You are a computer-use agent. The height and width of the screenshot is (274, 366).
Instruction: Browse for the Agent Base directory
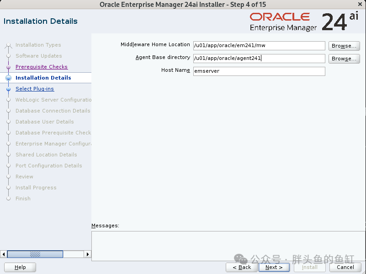click(344, 59)
